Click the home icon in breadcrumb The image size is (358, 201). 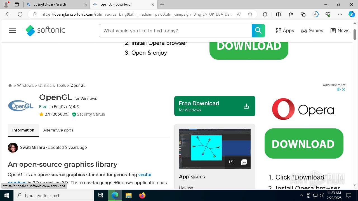coord(10,85)
